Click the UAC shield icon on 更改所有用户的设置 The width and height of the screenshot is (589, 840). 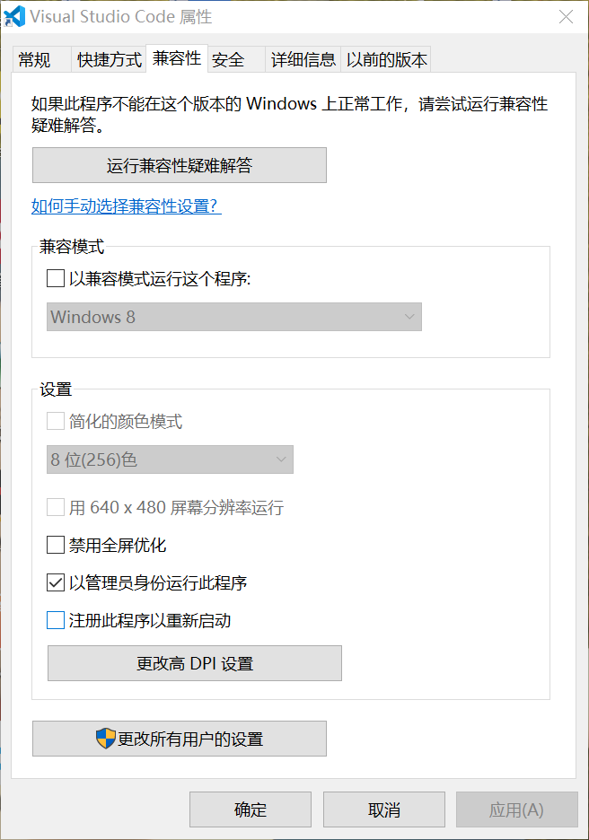point(107,738)
